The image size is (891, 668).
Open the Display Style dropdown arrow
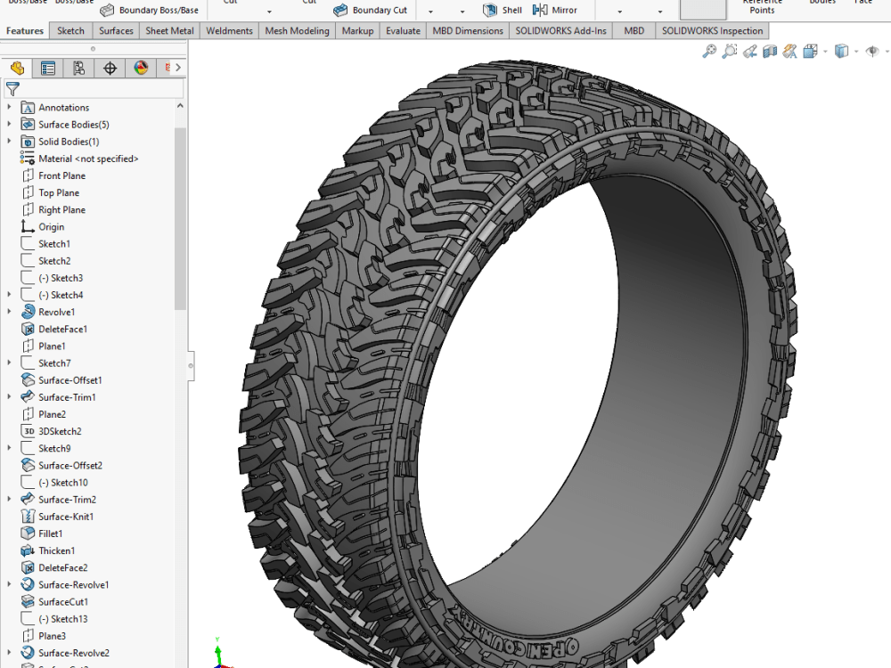coord(855,51)
